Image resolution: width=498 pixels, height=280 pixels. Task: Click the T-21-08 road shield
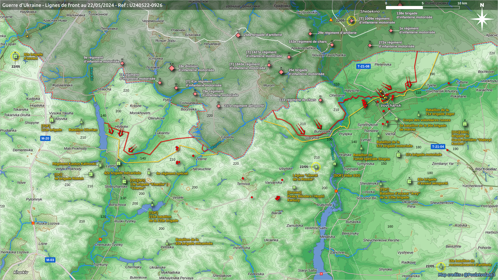(363, 66)
